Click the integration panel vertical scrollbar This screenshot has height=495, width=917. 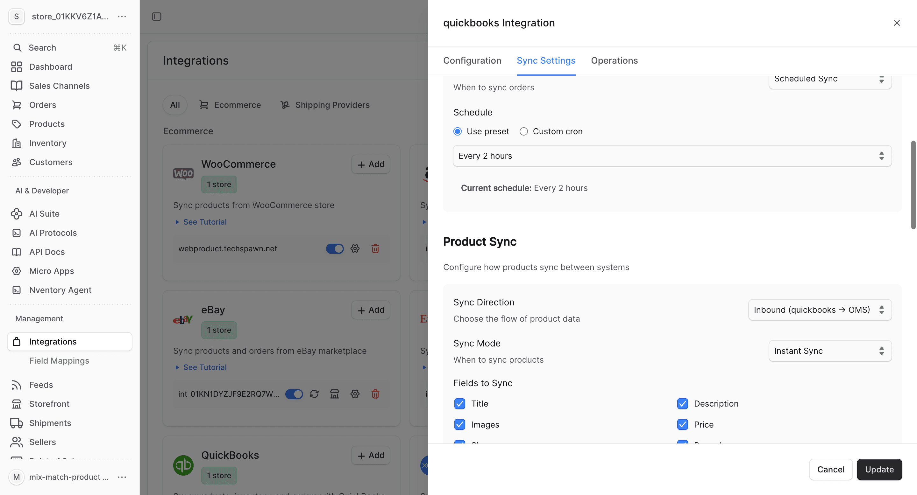pyautogui.click(x=913, y=185)
